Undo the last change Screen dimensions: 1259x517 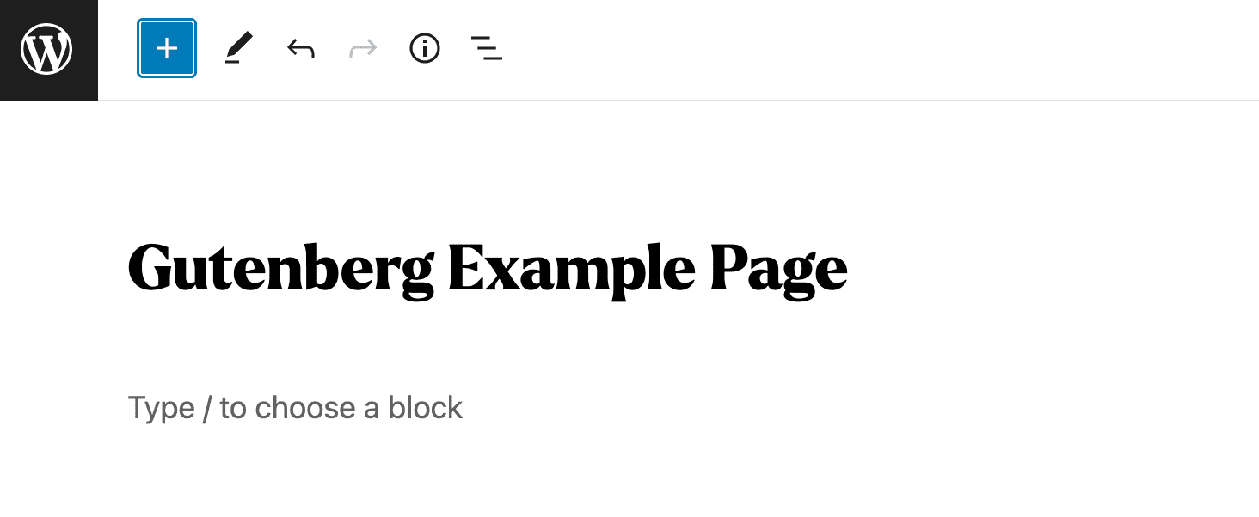tap(300, 49)
